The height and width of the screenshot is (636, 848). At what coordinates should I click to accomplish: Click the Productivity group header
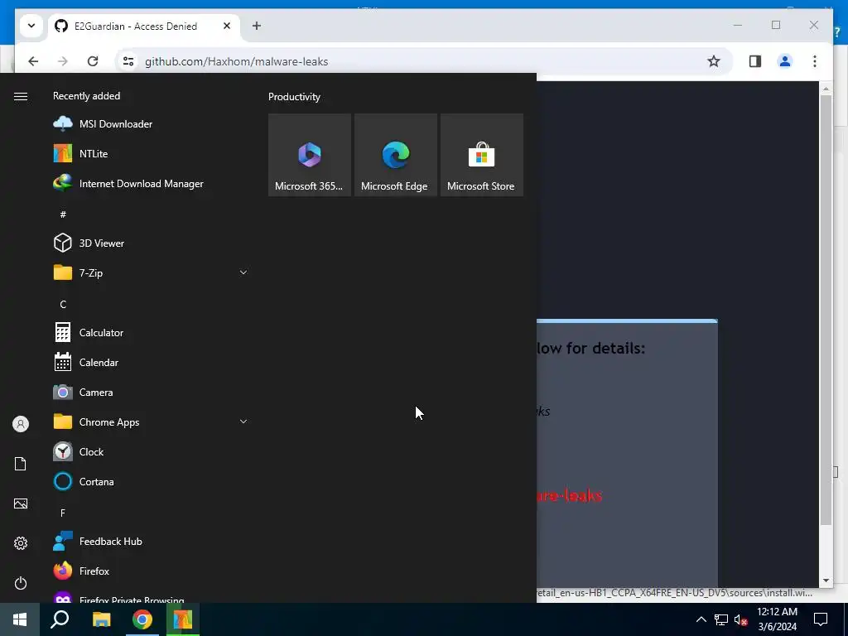[294, 97]
